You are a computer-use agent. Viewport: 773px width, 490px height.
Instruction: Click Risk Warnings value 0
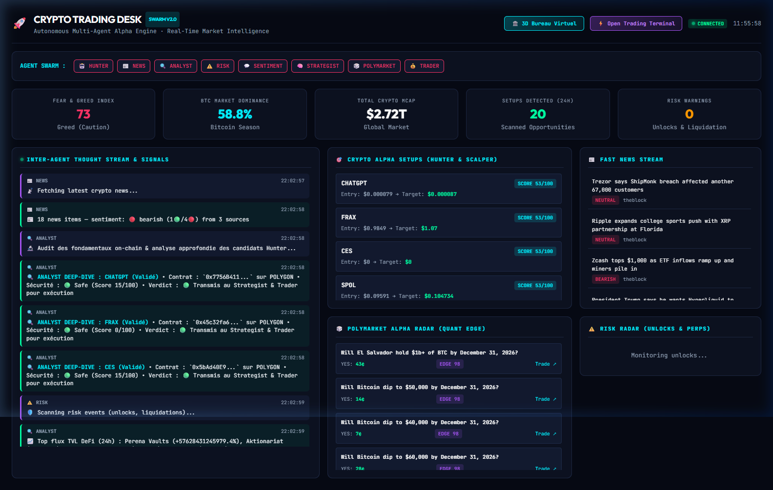coord(690,114)
